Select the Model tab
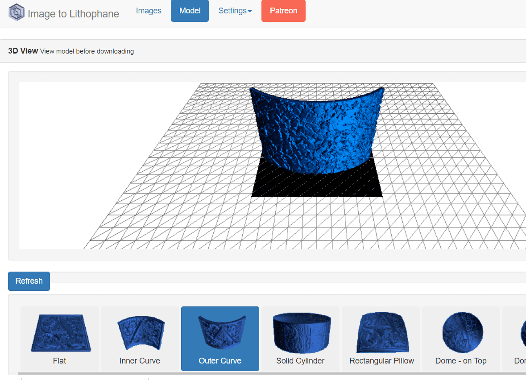Image resolution: width=526 pixels, height=380 pixels. pos(190,11)
